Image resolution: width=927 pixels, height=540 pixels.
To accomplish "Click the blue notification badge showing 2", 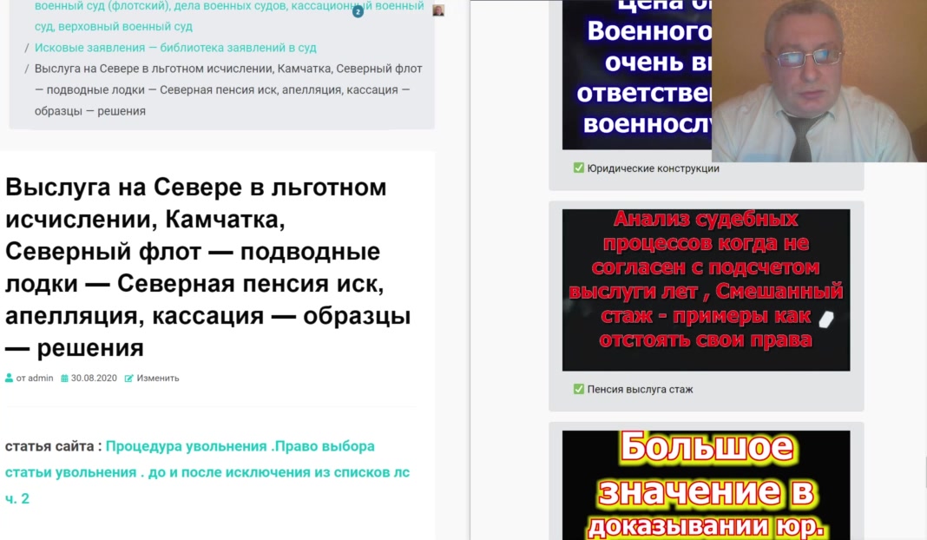I will (358, 12).
